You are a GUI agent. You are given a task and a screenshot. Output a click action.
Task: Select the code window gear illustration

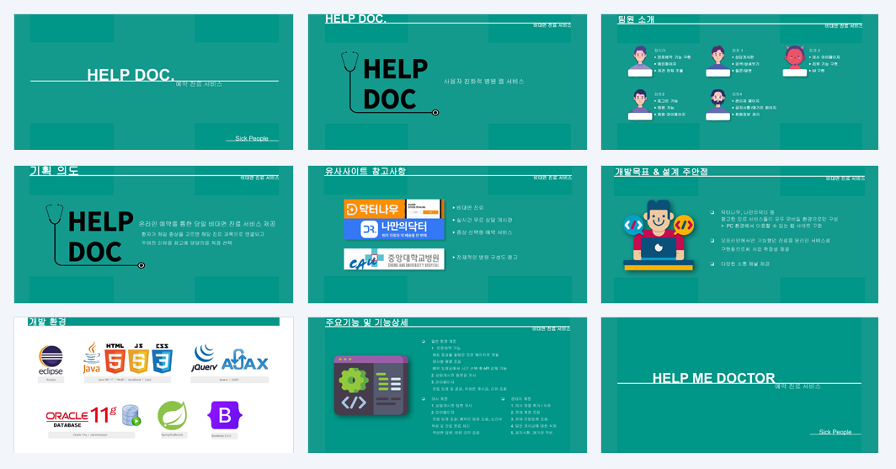pos(371,386)
